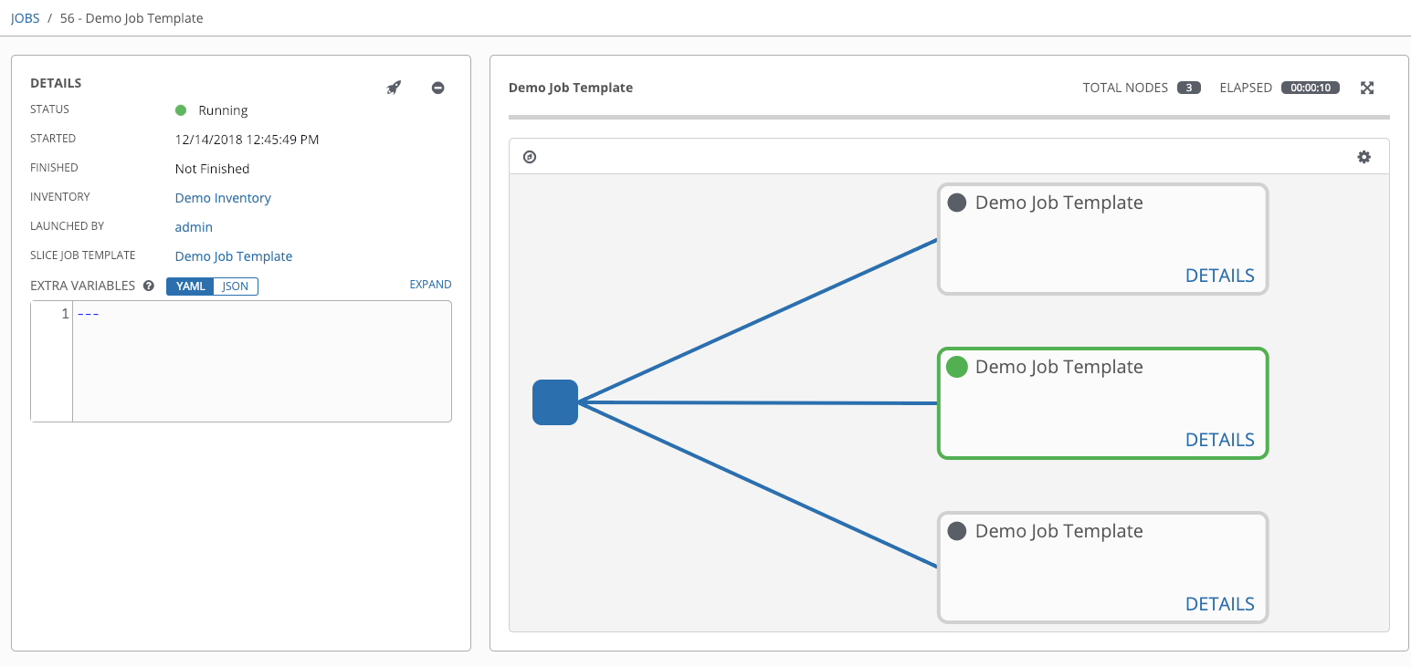
Task: Open the Demo Inventory link
Action: [223, 198]
